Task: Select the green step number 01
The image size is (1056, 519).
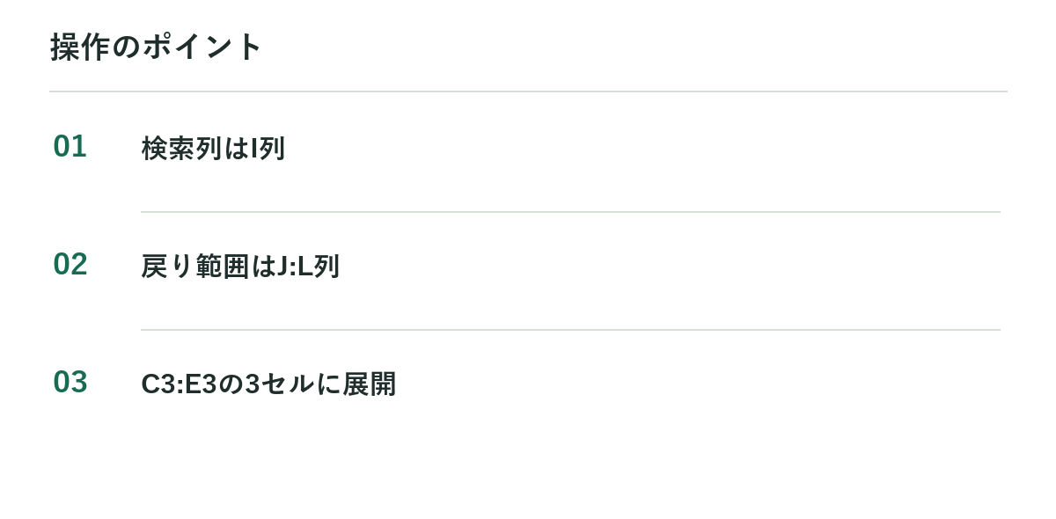Action: coord(70,146)
